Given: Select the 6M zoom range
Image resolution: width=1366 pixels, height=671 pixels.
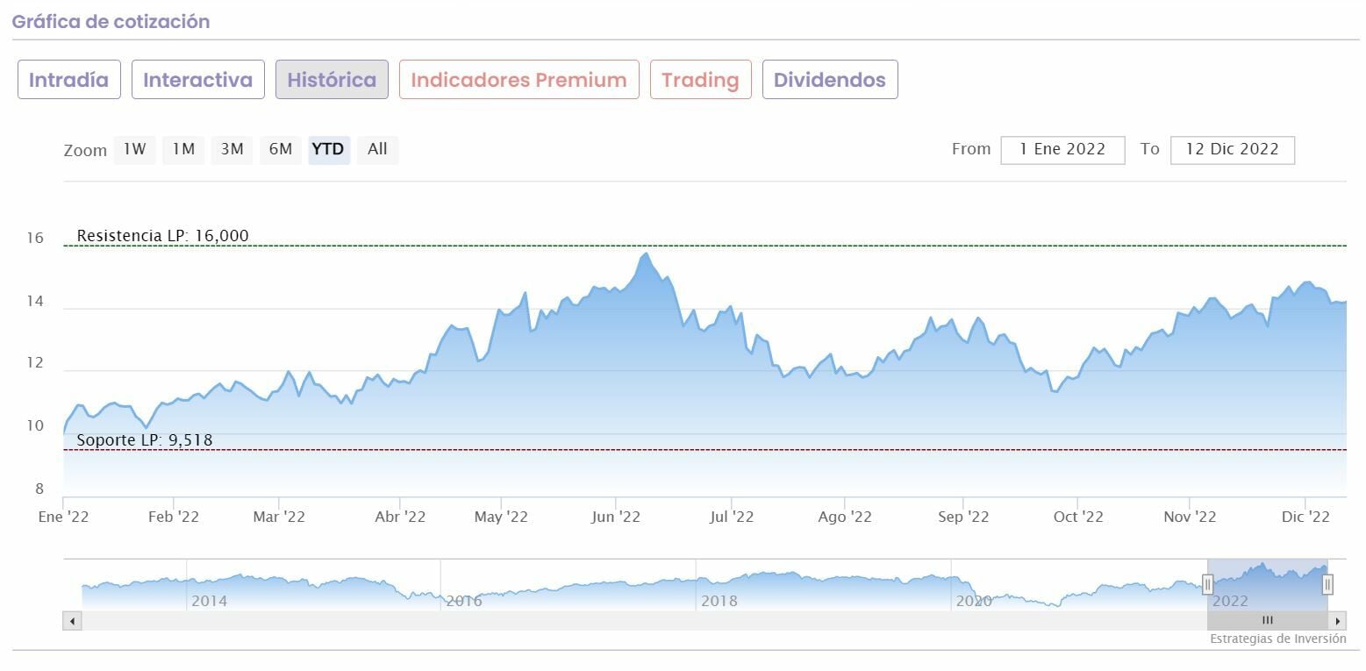Looking at the screenshot, I should (281, 149).
